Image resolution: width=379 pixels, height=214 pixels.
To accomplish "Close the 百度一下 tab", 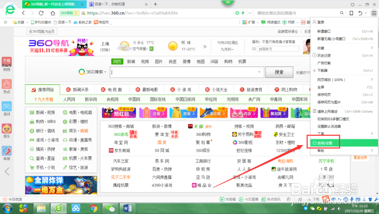I will pyautogui.click(x=146, y=4).
